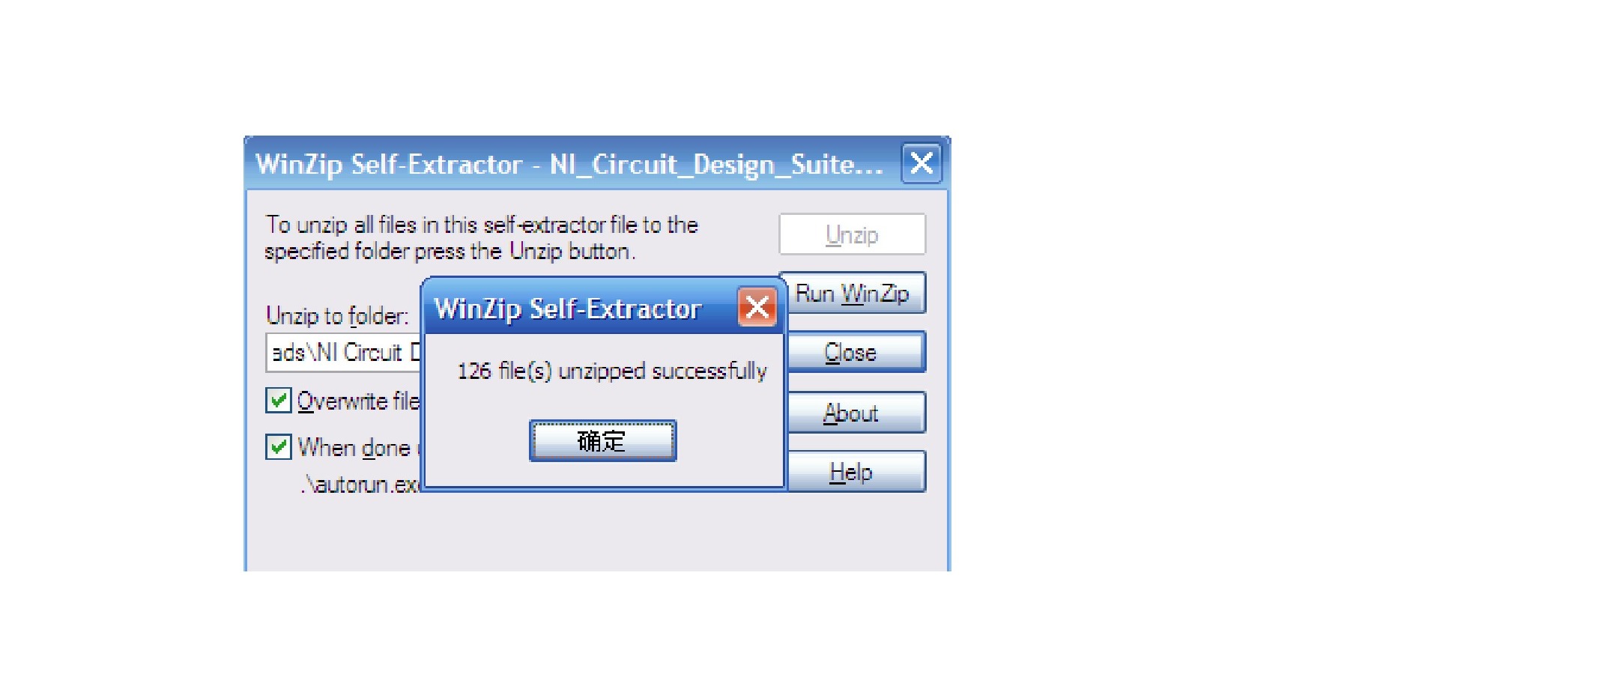Click the popup's WinZip Self-Extractor title bar
Screen dimensions: 1610x674
pos(568,309)
